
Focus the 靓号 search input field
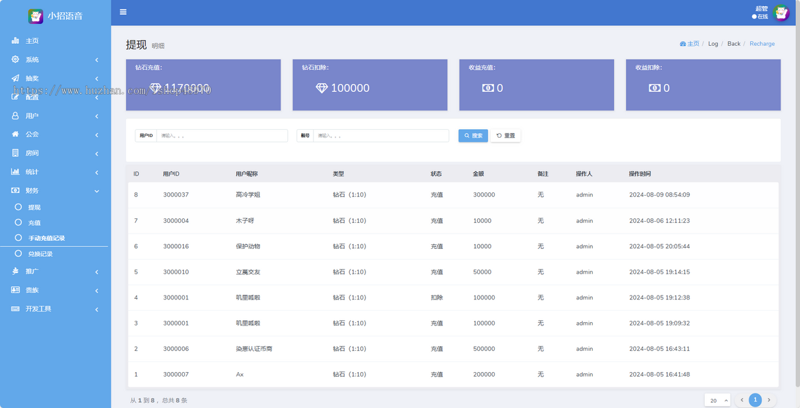(x=381, y=136)
